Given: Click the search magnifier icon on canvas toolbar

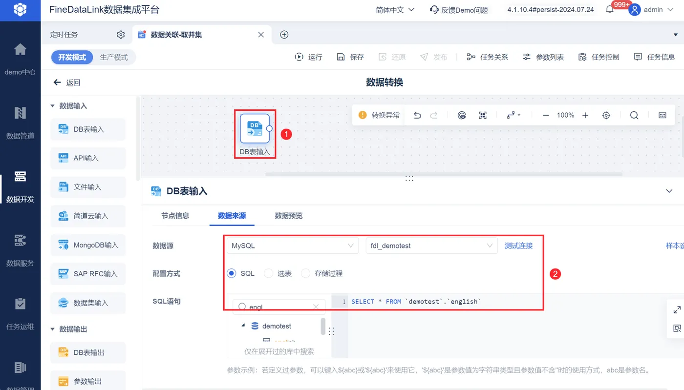Looking at the screenshot, I should [x=634, y=115].
